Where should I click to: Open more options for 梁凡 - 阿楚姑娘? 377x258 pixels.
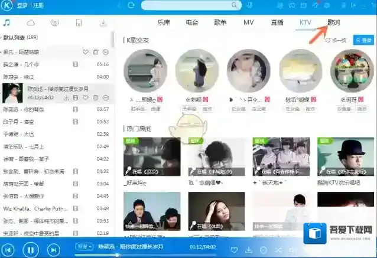(x=106, y=52)
